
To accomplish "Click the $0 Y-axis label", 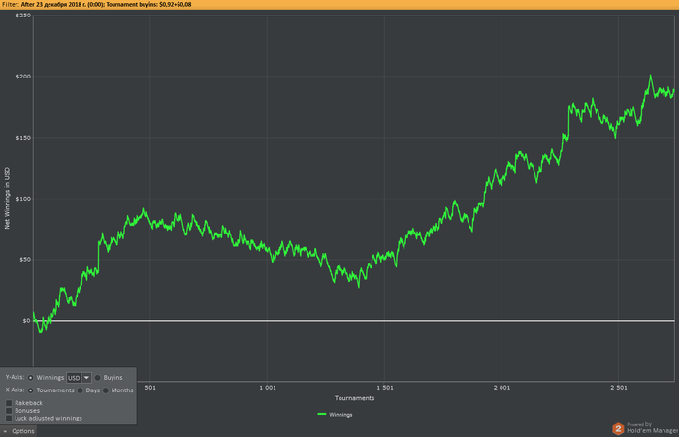I will tap(27, 321).
